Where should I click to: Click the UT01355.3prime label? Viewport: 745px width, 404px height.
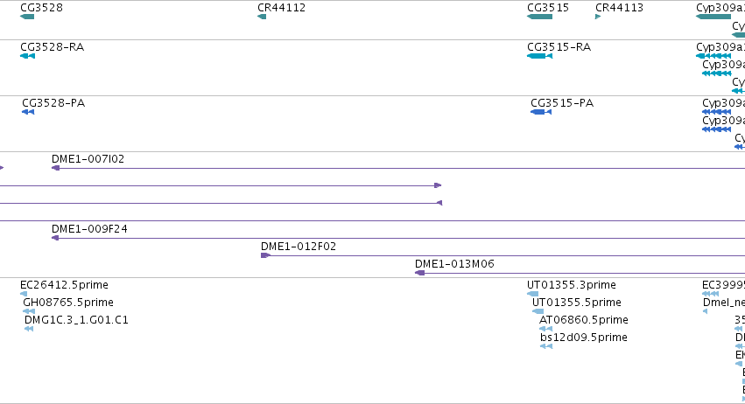[572, 285]
